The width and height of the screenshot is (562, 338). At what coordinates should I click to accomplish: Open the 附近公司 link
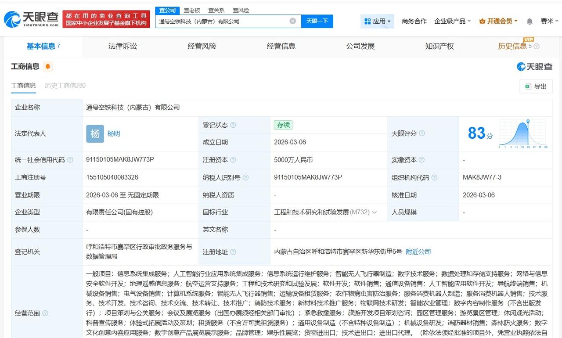[418, 252]
